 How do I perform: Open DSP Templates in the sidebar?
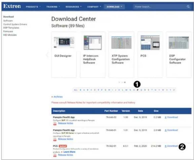coord(11,28)
